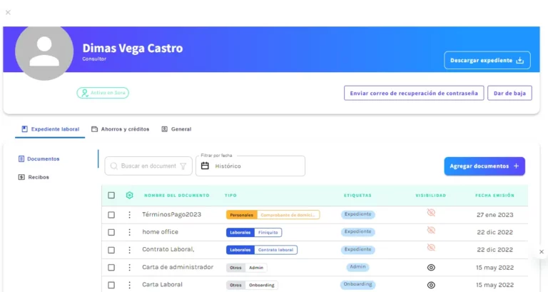
Task: Click the Otros Admin type tag
Action: (246, 268)
